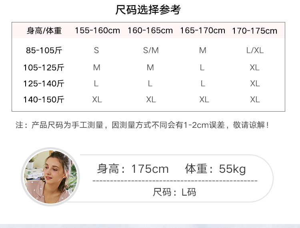Screen dimensions: 300x228
Task: Click the model weight 55kg text
Action: pos(215,169)
